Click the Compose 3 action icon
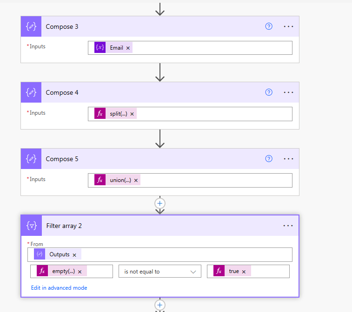Viewport: 352px width, 312px height. (31, 26)
